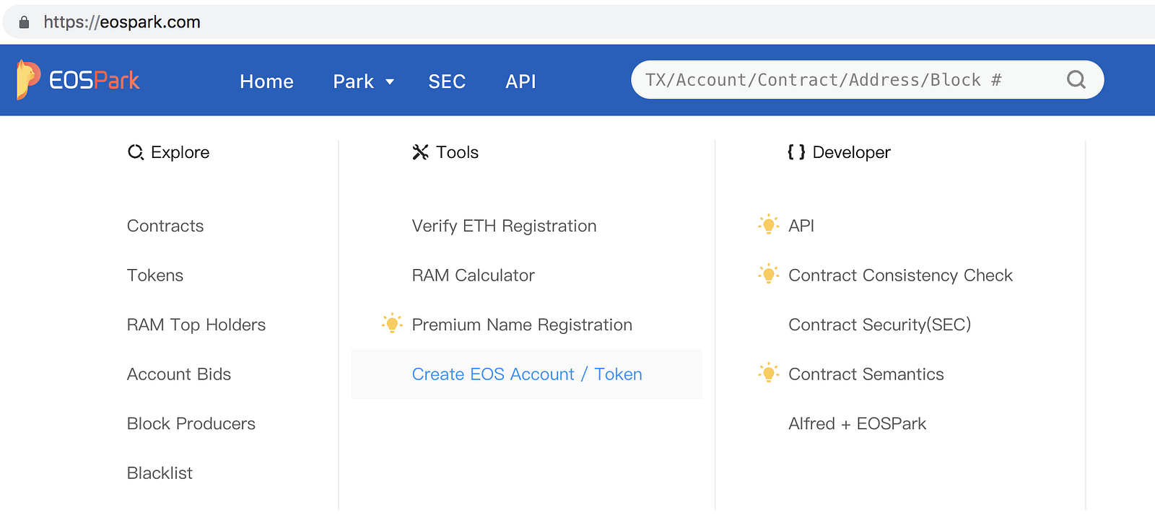Image resolution: width=1155 pixels, height=515 pixels.
Task: Click the Explore magnifier icon
Action: pos(136,152)
